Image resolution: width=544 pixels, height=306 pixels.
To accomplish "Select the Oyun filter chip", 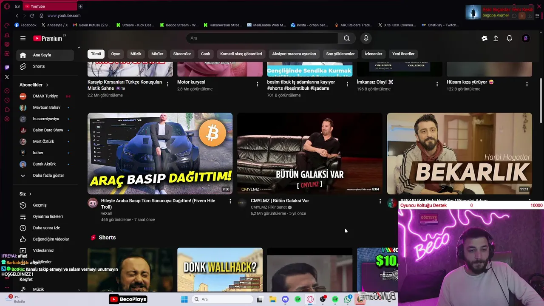I will click(x=116, y=54).
